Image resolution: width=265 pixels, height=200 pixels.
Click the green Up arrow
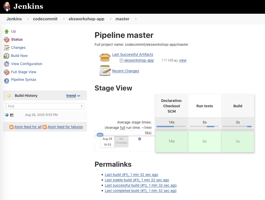click(x=7, y=31)
